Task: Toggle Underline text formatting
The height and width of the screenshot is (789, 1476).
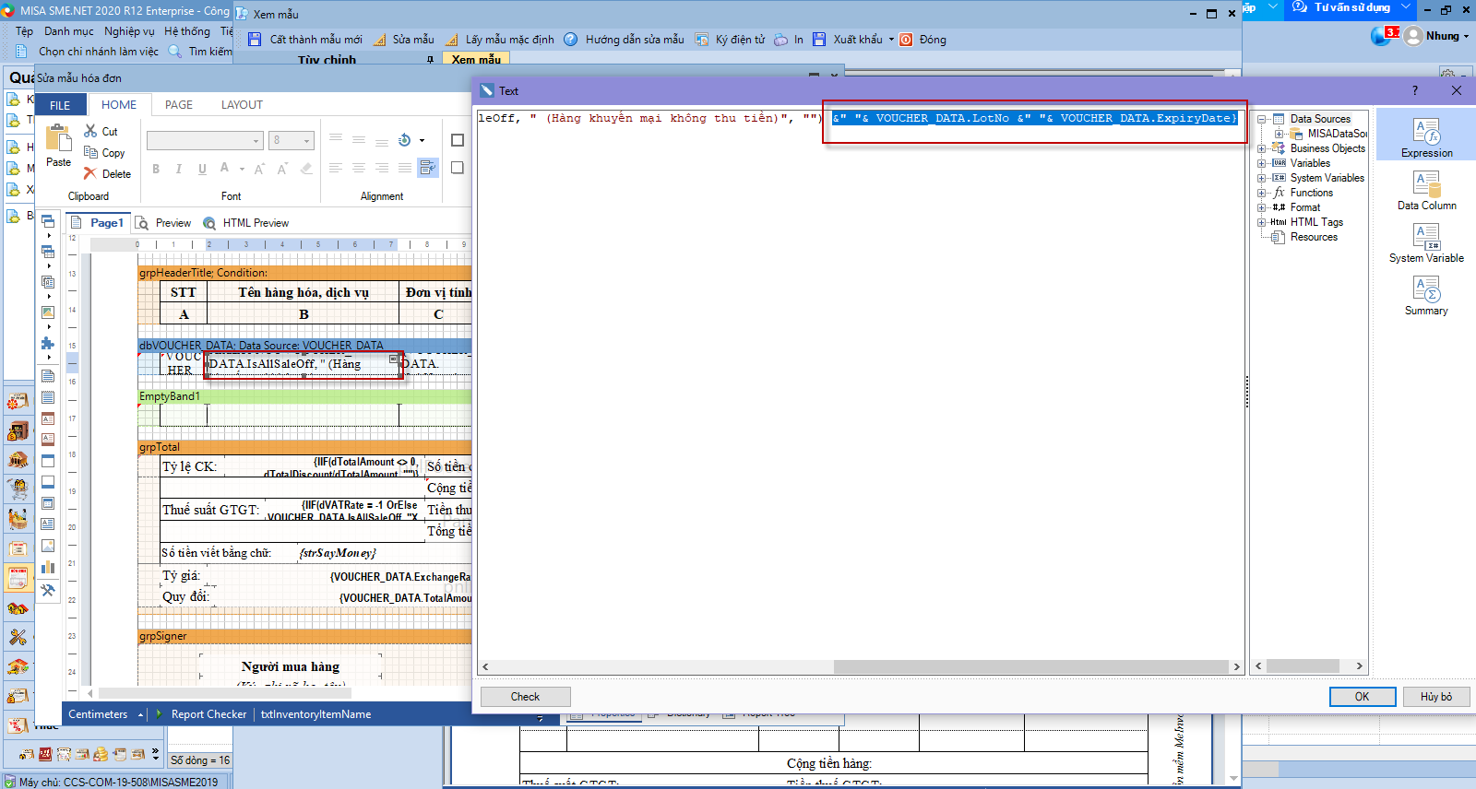Action: click(202, 169)
